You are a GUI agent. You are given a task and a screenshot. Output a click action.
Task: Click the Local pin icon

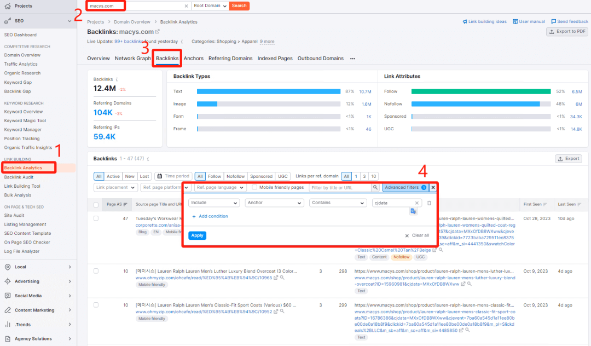[8, 267]
